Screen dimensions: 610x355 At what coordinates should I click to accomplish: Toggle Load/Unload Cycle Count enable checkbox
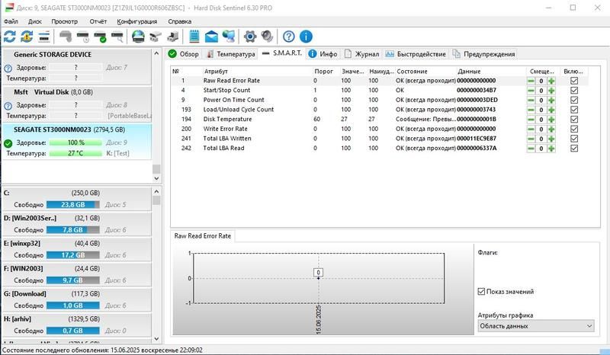574,110
